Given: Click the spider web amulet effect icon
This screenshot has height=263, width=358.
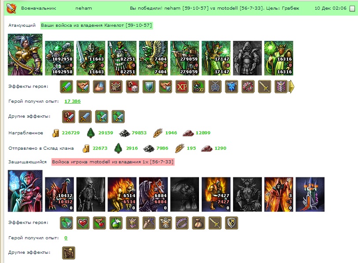Looking at the screenshot, I should pyautogui.click(x=215, y=86).
